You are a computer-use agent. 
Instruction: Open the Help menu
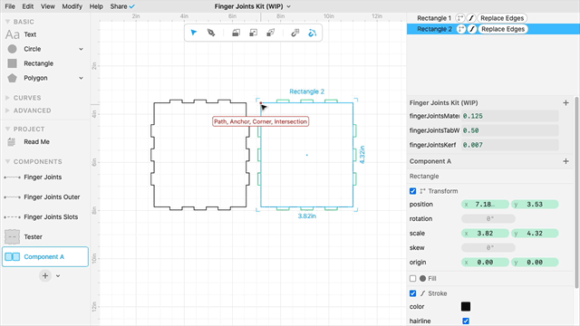click(96, 6)
